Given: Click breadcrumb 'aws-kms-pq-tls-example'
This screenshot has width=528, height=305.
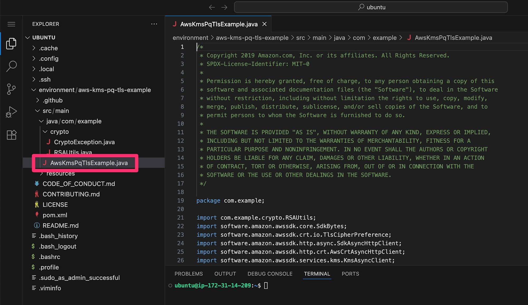Looking at the screenshot, I should pos(252,38).
